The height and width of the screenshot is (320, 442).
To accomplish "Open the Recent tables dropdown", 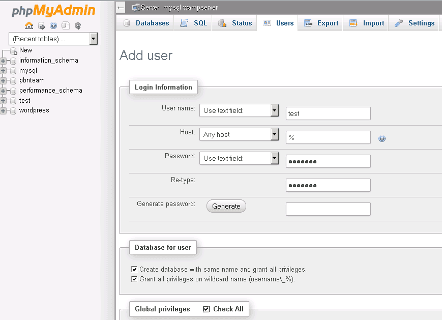I will pyautogui.click(x=53, y=39).
